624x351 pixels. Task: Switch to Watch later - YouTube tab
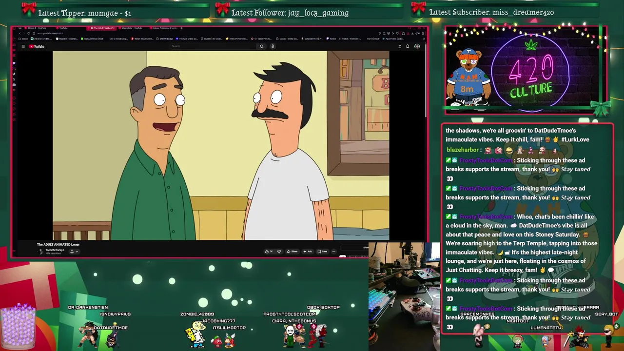130,28
